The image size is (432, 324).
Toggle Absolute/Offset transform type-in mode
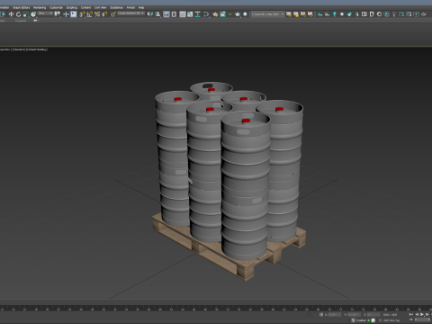[321, 315]
